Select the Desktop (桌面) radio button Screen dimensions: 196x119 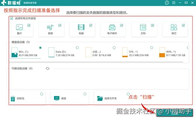[85, 94]
